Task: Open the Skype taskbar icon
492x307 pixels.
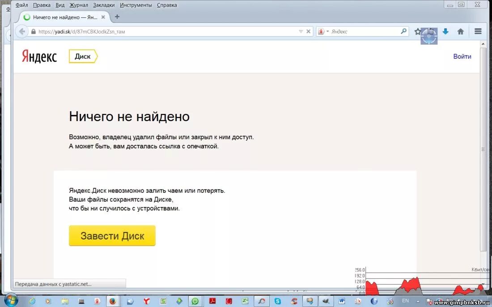Action: tap(278, 301)
